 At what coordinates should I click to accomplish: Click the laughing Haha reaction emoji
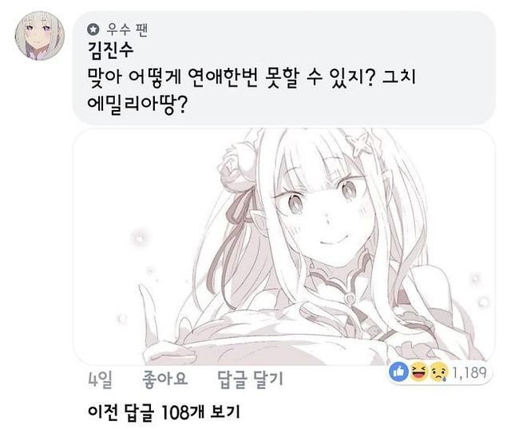click(418, 372)
